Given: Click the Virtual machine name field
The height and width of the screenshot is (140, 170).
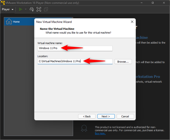Looking at the screenshot, I should (75, 48).
